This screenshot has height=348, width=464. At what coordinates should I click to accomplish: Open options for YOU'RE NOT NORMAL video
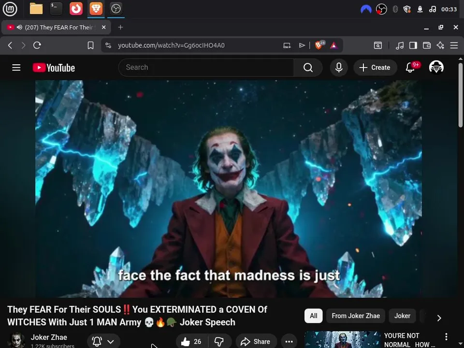point(446,336)
